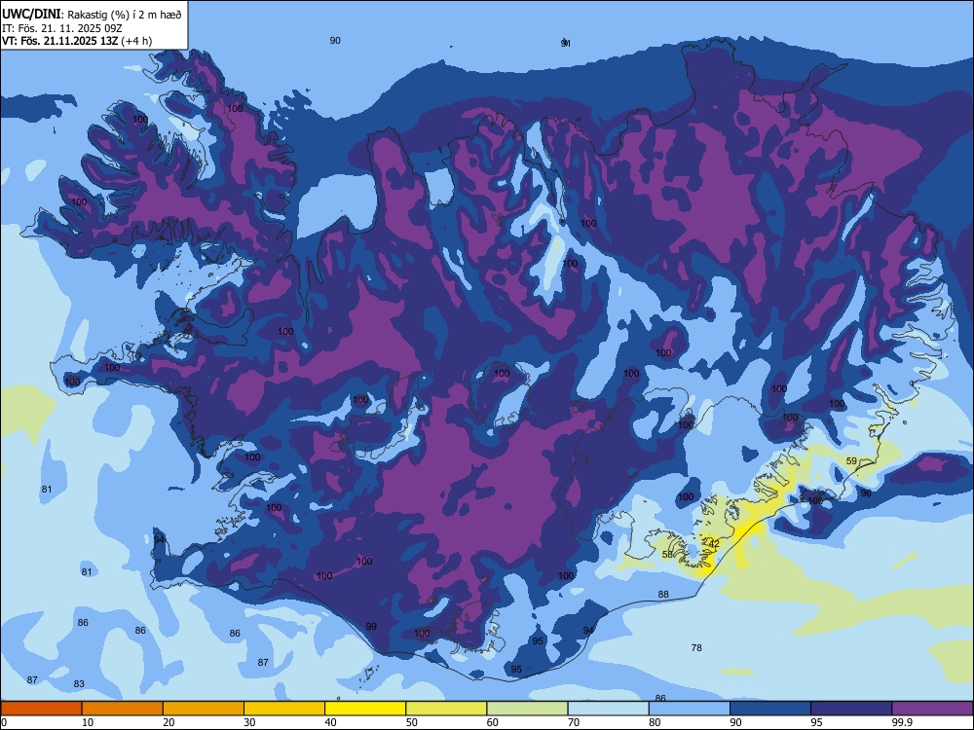Pick the pale yellow 50–60 legend swatch
This screenshot has width=974, height=730.
[447, 709]
